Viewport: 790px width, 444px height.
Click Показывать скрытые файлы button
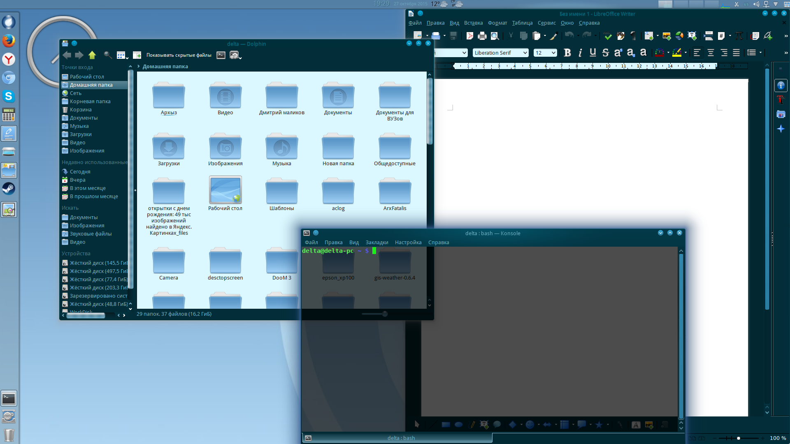click(x=179, y=55)
